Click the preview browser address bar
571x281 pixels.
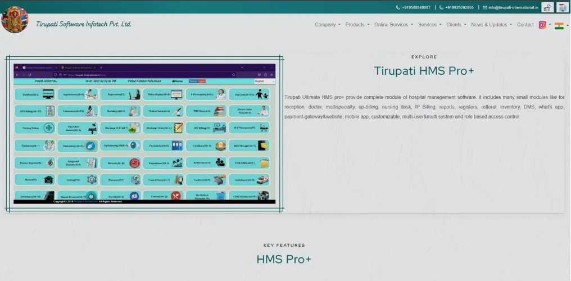pos(146,75)
